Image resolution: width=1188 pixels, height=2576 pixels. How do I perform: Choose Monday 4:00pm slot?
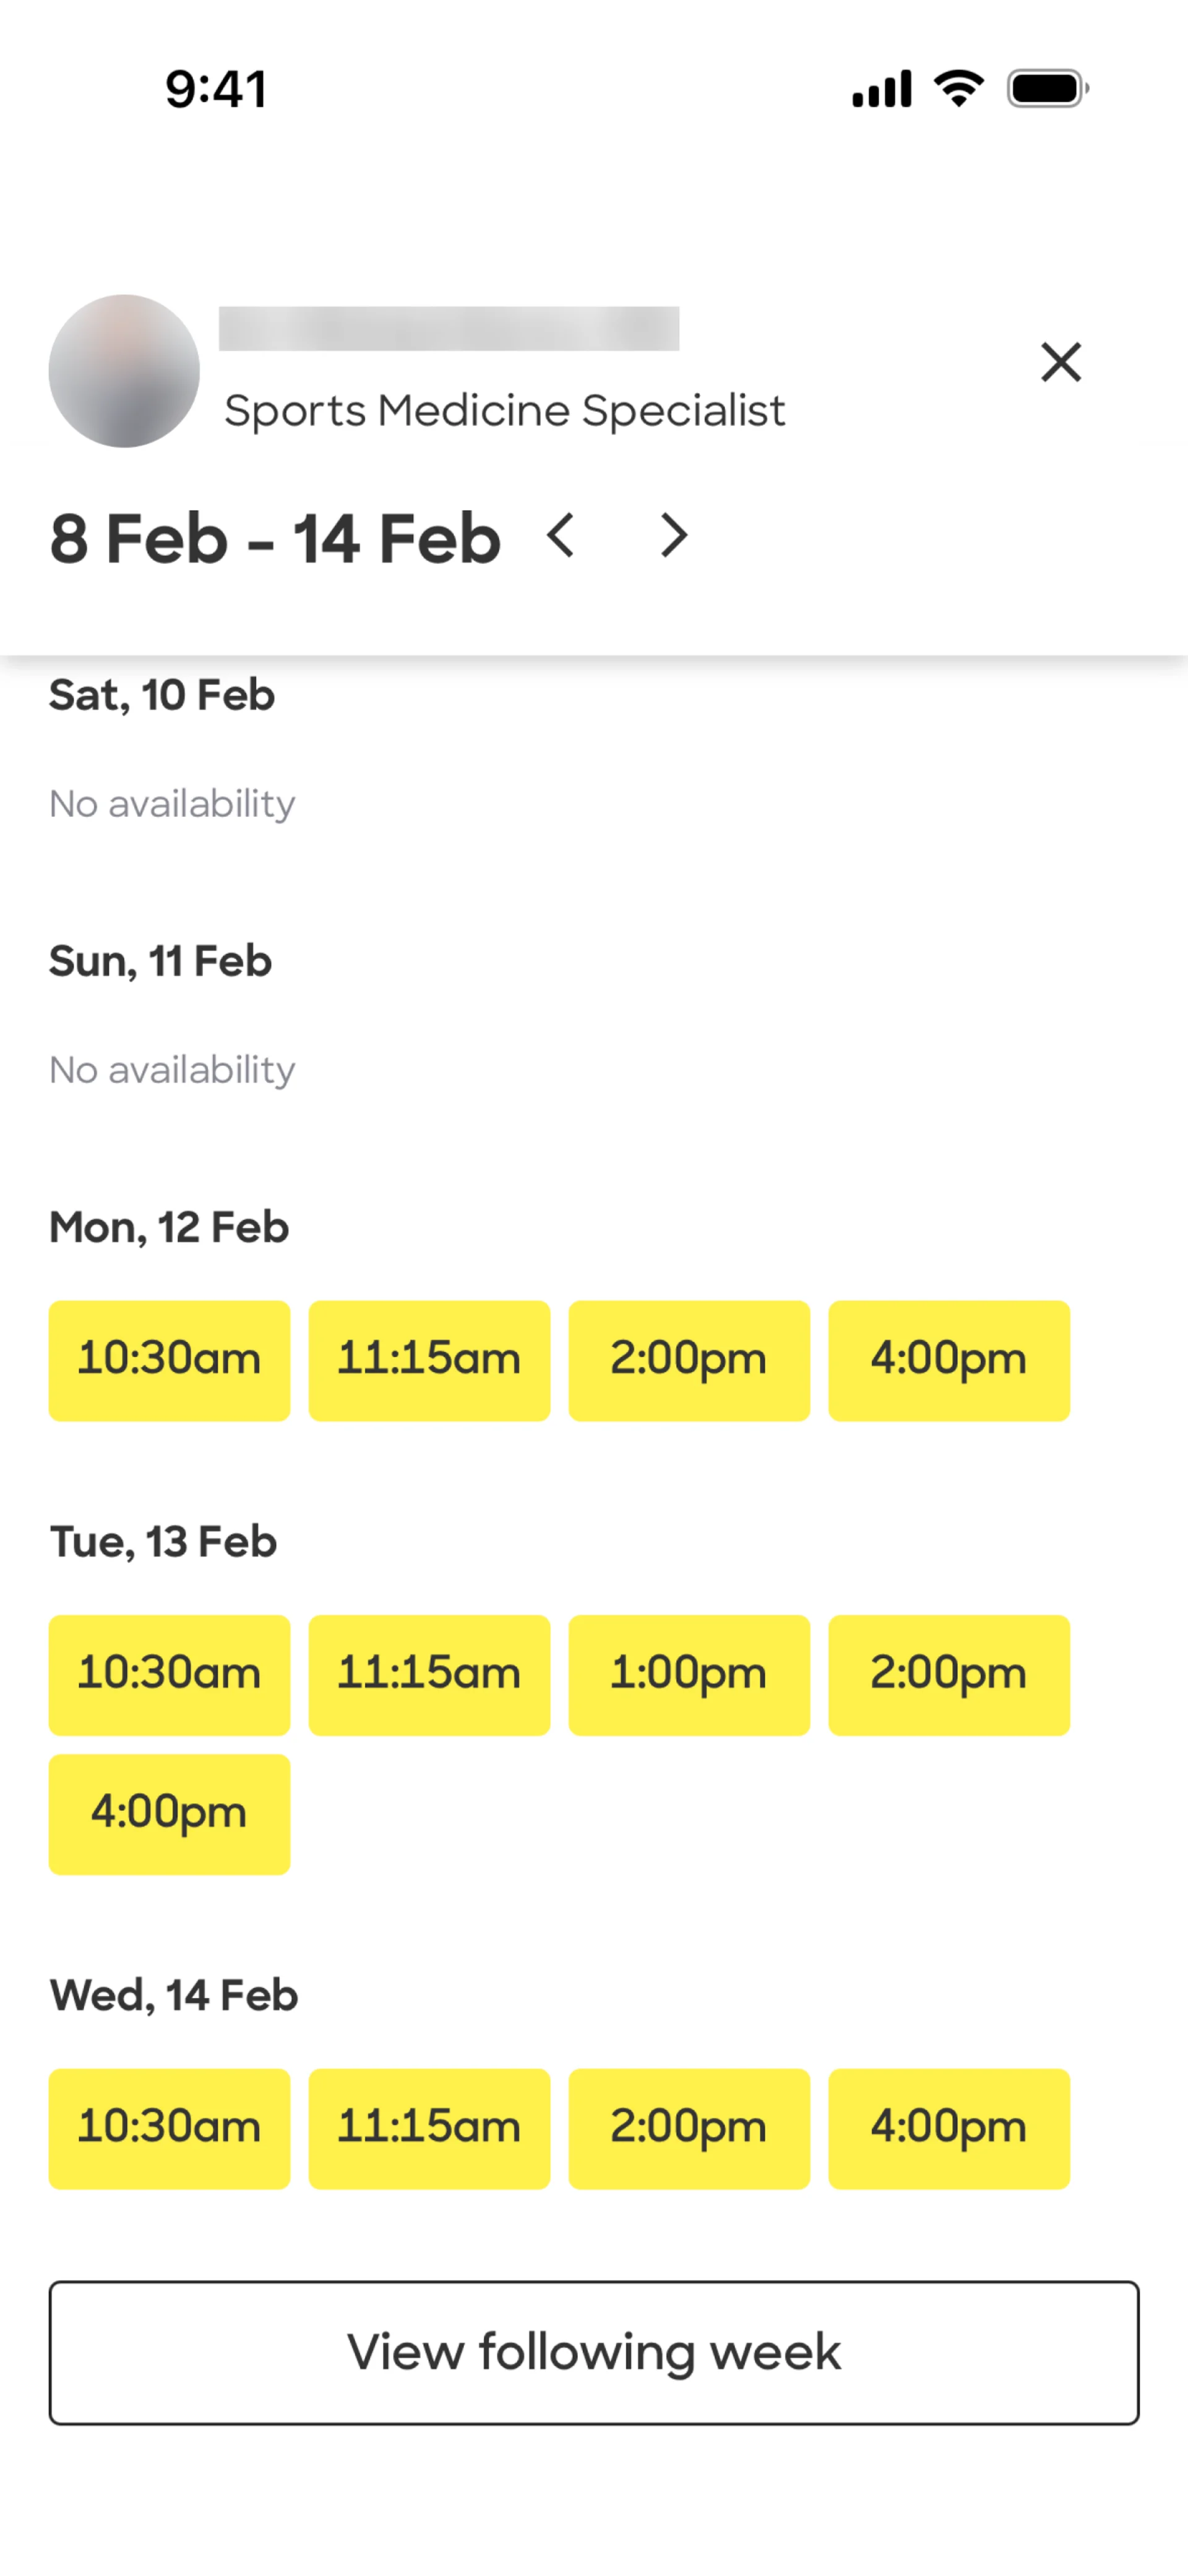(x=949, y=1360)
